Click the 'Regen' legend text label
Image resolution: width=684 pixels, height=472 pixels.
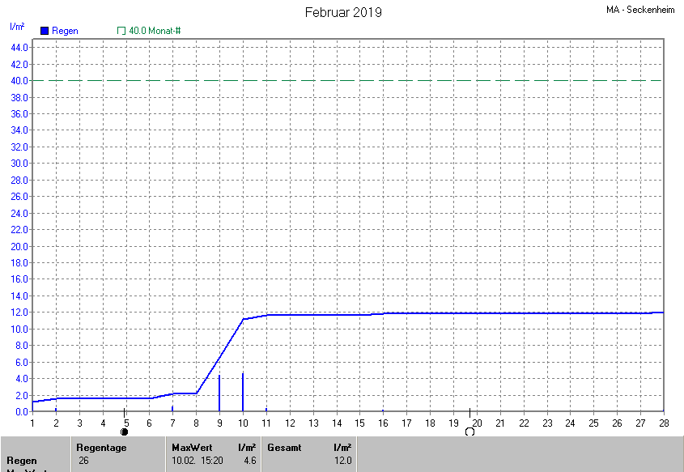(65, 31)
